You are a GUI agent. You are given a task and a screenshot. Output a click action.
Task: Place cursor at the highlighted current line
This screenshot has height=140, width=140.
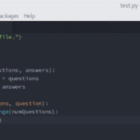coord(70,120)
